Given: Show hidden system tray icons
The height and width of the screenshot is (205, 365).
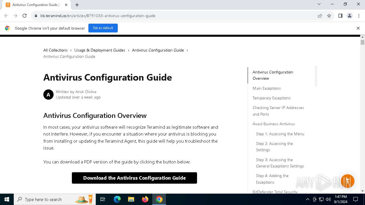Looking at the screenshot, I should click(307, 199).
